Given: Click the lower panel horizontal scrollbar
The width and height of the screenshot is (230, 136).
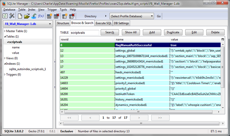Looking at the screenshot, I should [141, 123].
